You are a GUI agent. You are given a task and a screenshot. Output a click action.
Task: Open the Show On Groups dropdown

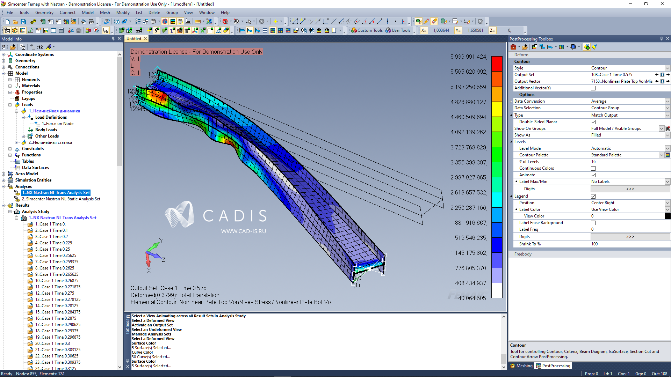click(662, 128)
